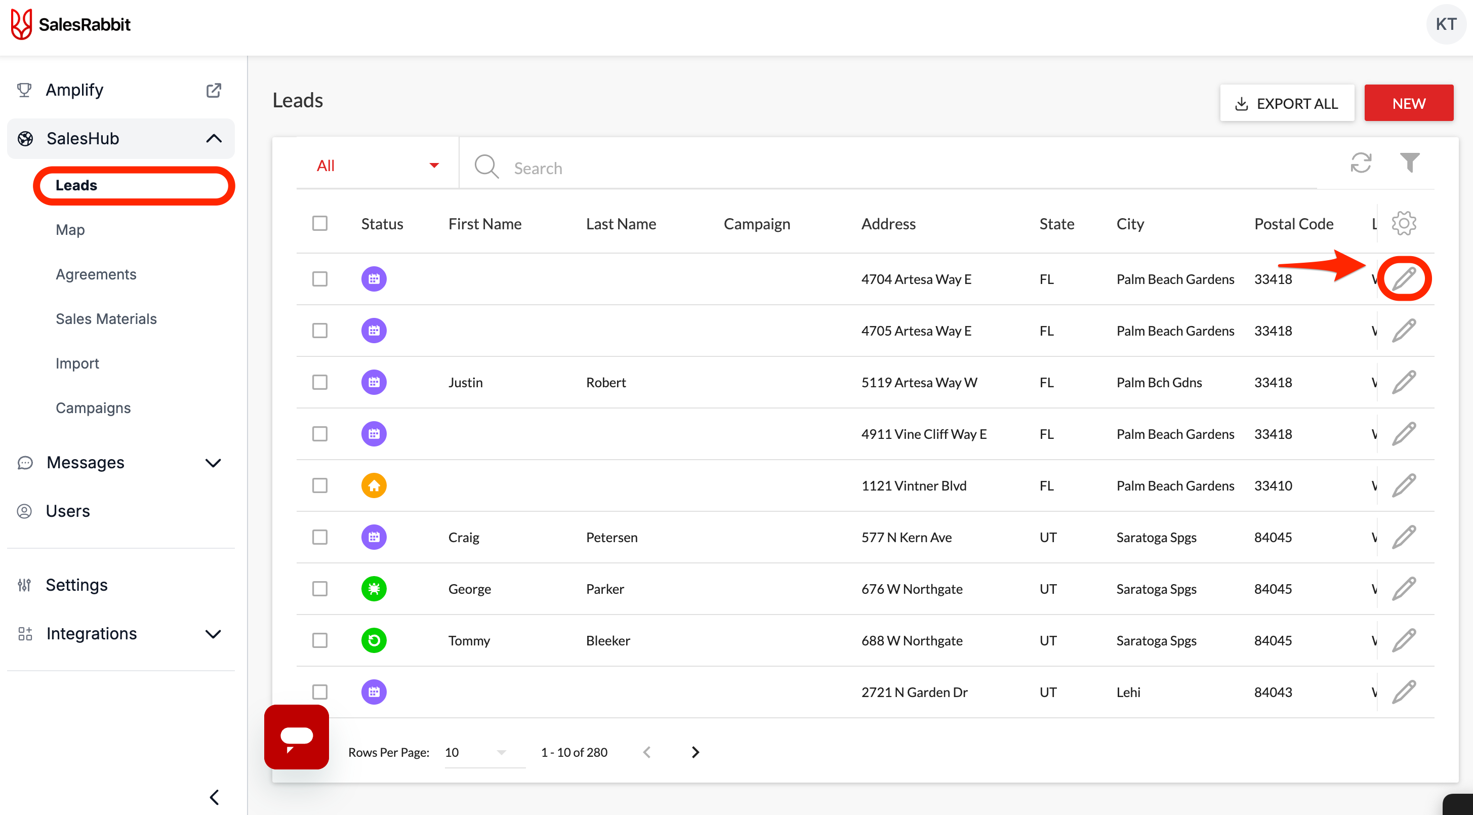Click status icon for 4704 Artesa Way E
The height and width of the screenshot is (815, 1473).
click(x=374, y=279)
